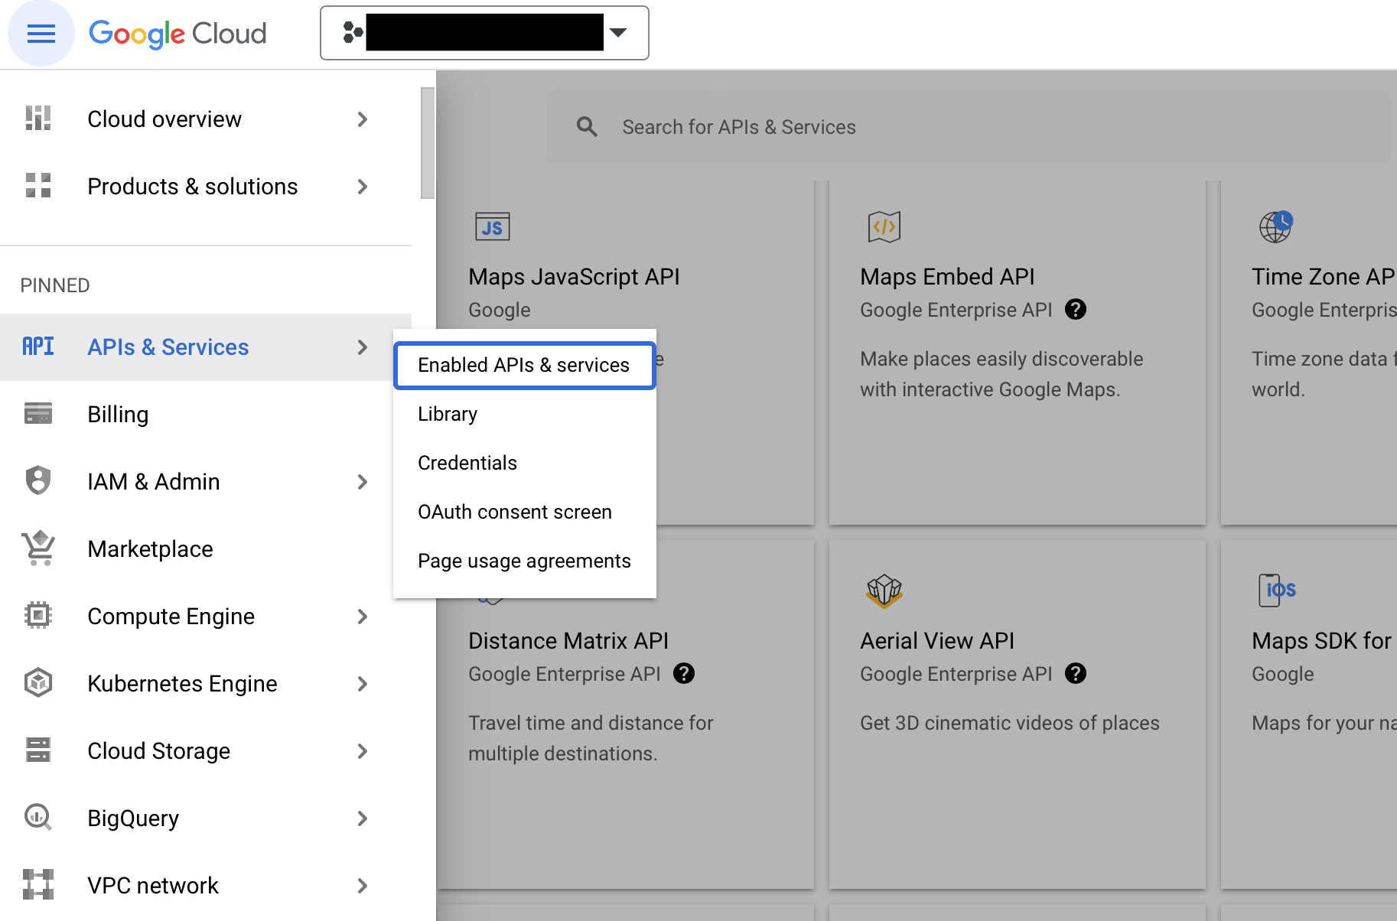Image resolution: width=1397 pixels, height=921 pixels.
Task: Click the Compute Engine chip icon
Action: point(38,616)
